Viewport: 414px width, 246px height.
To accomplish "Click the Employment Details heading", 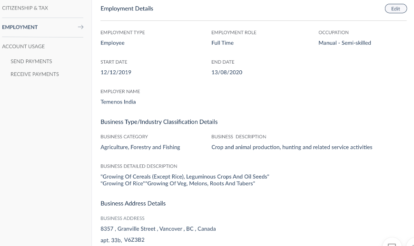I will pyautogui.click(x=127, y=9).
